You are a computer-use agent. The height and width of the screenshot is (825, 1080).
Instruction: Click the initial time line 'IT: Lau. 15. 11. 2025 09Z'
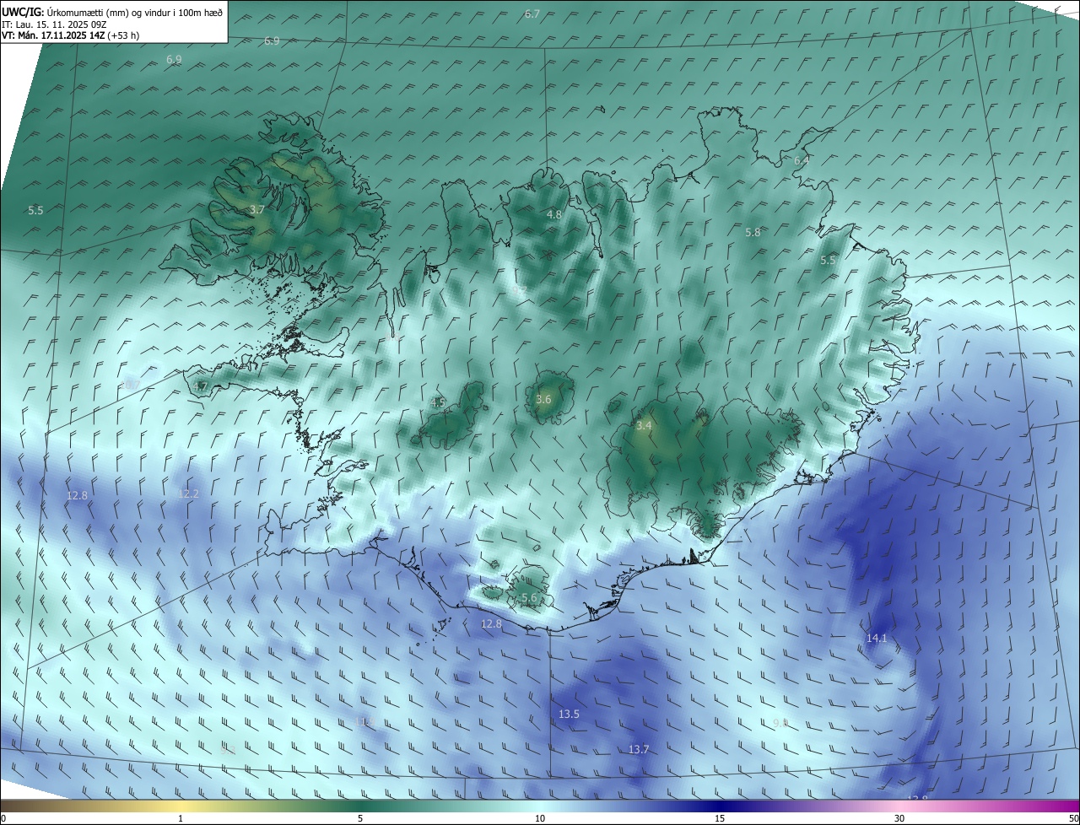56,24
